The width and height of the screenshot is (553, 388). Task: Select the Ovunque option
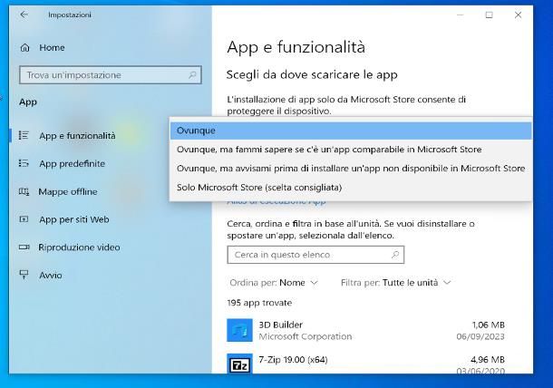coord(351,131)
